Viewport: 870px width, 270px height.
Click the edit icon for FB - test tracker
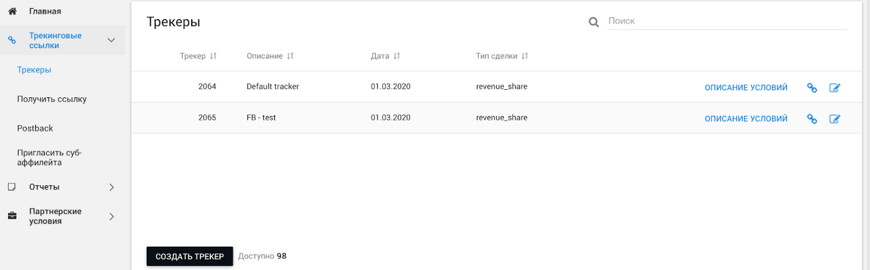pos(835,119)
